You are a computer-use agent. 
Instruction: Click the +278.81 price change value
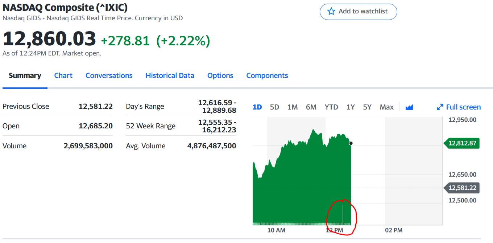tap(125, 41)
